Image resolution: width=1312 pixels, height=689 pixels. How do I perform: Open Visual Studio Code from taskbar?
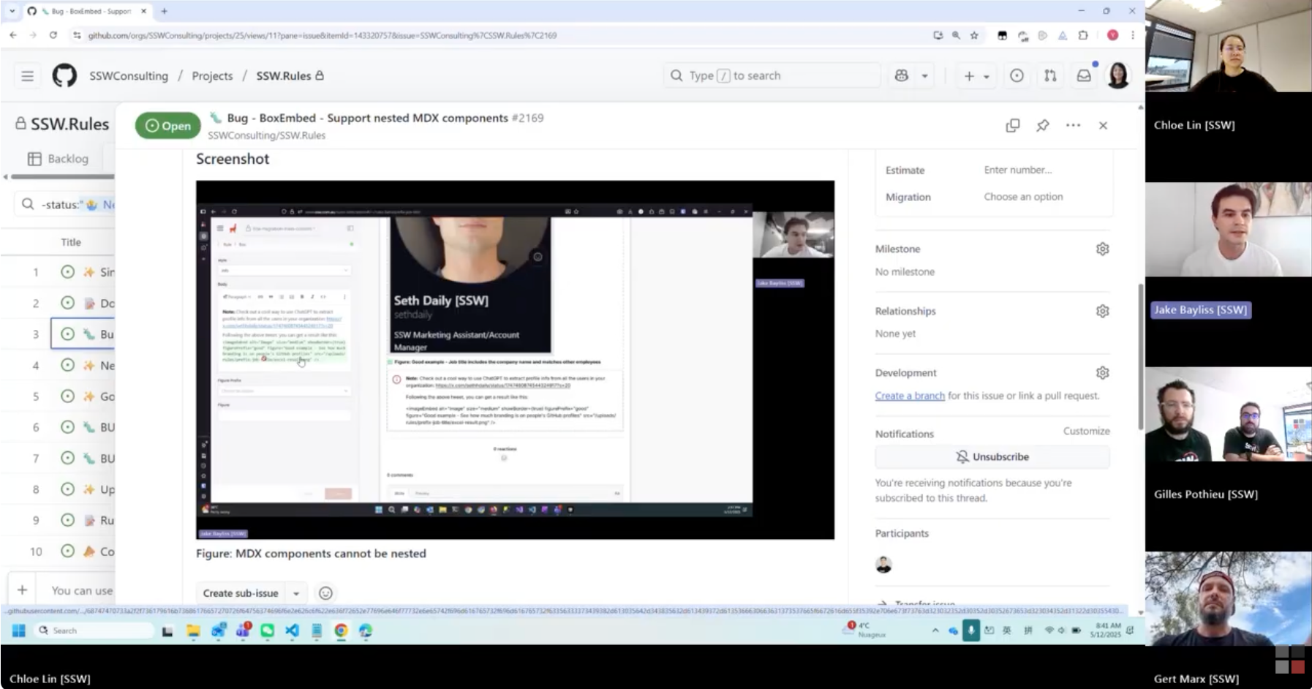click(x=292, y=630)
